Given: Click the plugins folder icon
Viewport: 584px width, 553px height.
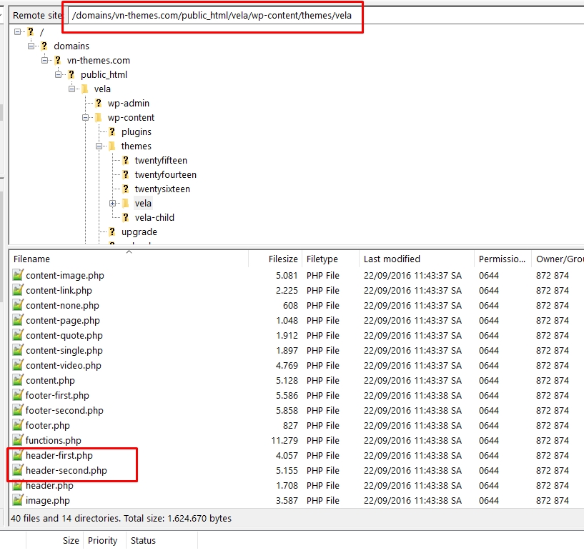Looking at the screenshot, I should click(112, 132).
